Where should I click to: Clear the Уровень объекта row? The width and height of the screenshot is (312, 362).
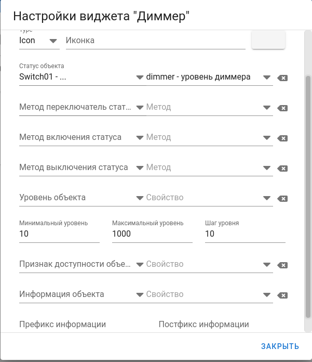(282, 199)
